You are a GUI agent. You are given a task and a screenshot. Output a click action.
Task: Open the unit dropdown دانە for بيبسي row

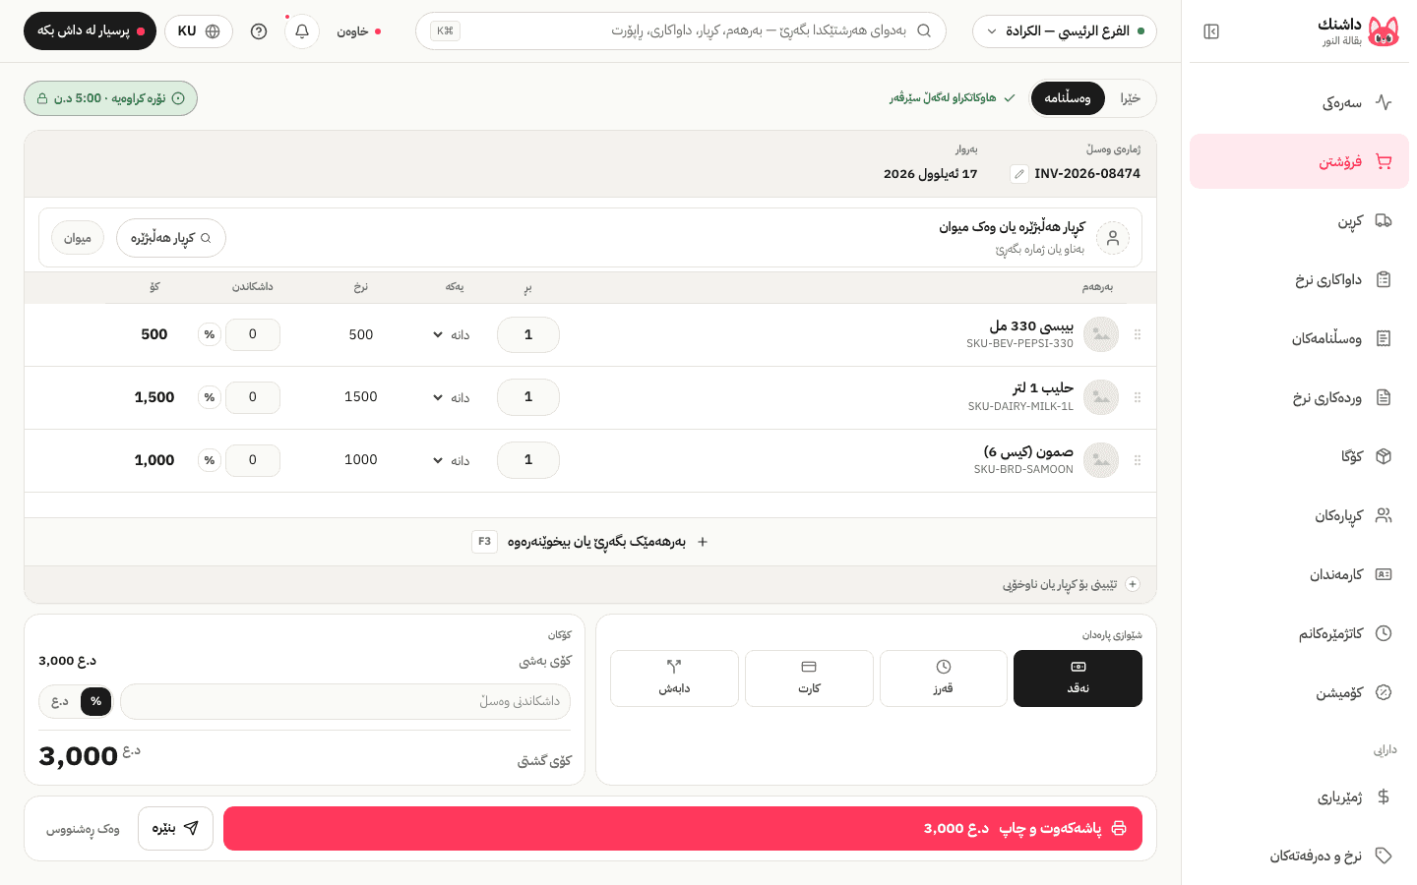[452, 335]
